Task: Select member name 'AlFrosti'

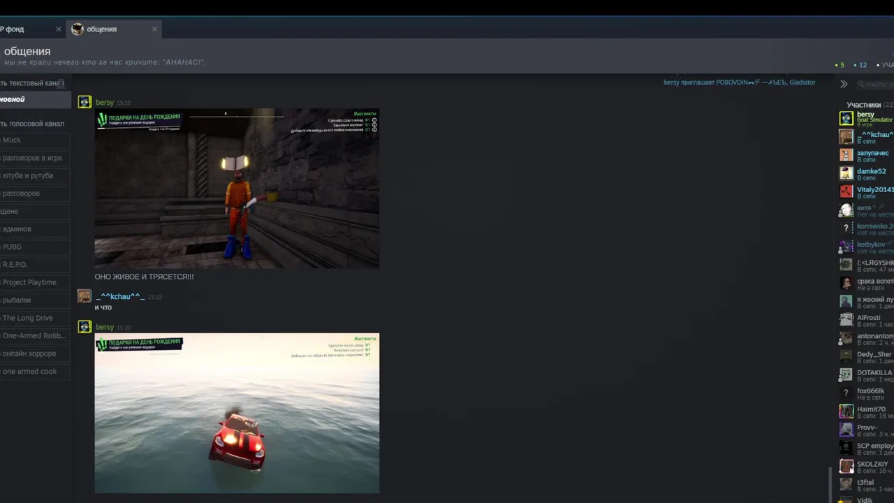Action: tap(869, 318)
